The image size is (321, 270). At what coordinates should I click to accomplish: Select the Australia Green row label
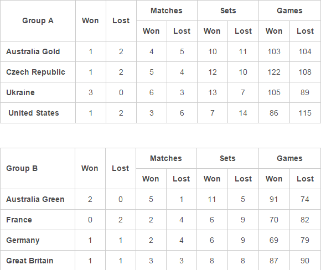coord(35,199)
